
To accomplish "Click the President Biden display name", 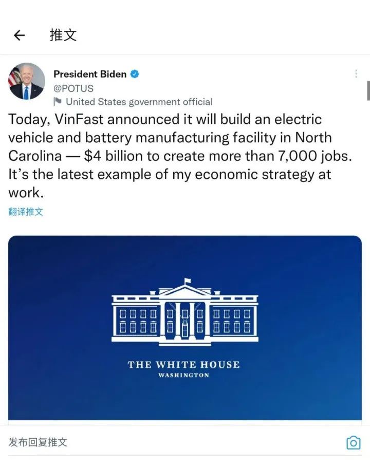I will [x=90, y=74].
